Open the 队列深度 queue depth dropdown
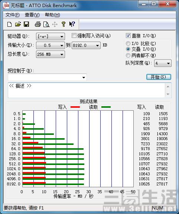The height and width of the screenshot is (214, 179). [x=163, y=63]
